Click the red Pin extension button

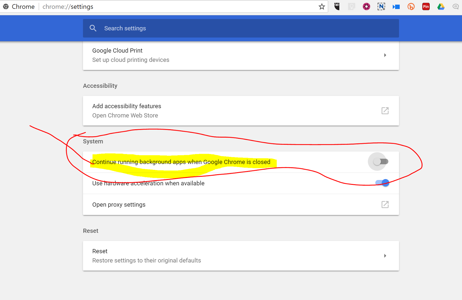[x=426, y=6]
